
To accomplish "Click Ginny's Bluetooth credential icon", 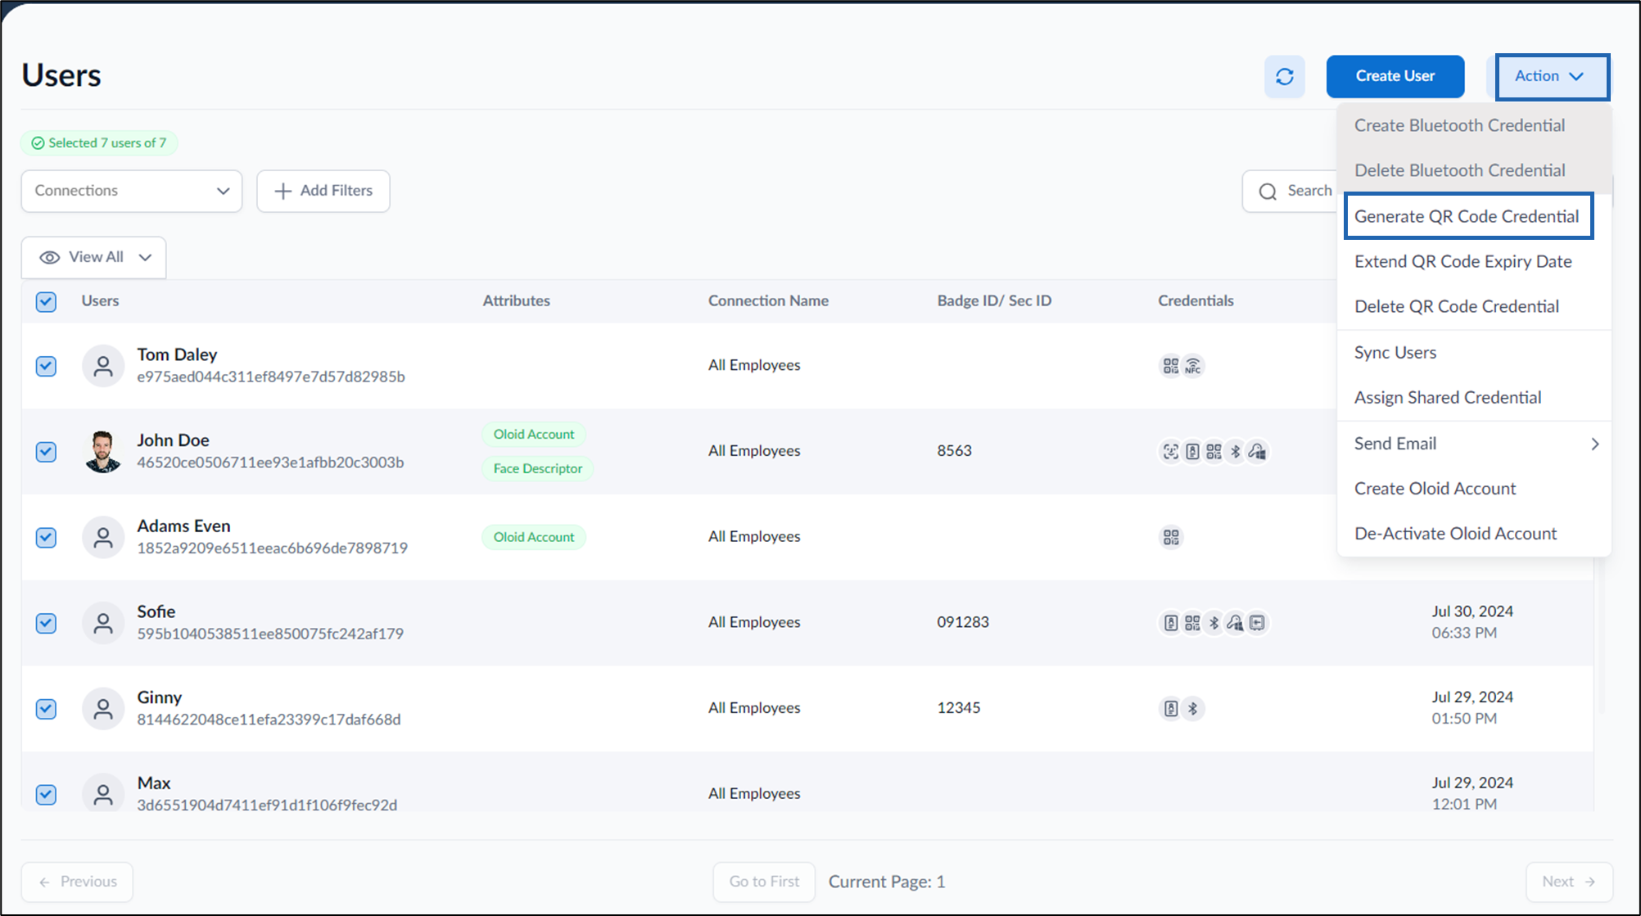I will (x=1192, y=708).
